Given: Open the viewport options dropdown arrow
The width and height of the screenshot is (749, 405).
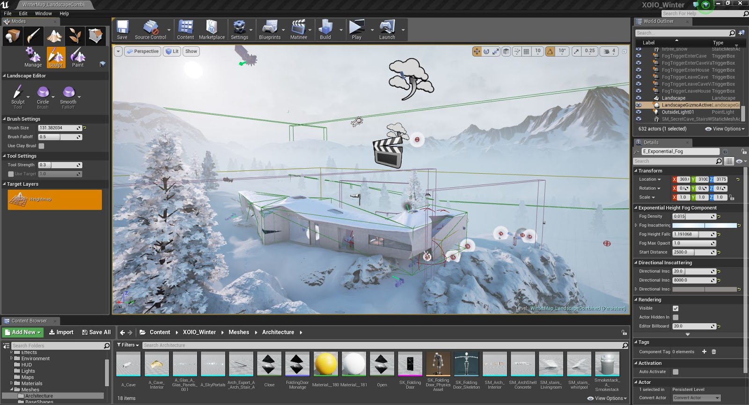Looking at the screenshot, I should [118, 51].
